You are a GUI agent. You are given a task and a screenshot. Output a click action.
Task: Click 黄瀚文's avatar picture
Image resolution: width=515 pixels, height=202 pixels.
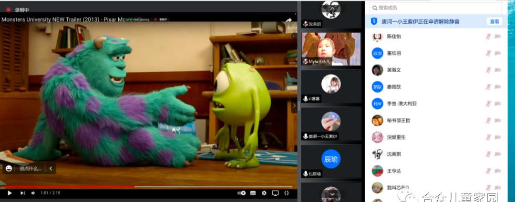click(377, 70)
